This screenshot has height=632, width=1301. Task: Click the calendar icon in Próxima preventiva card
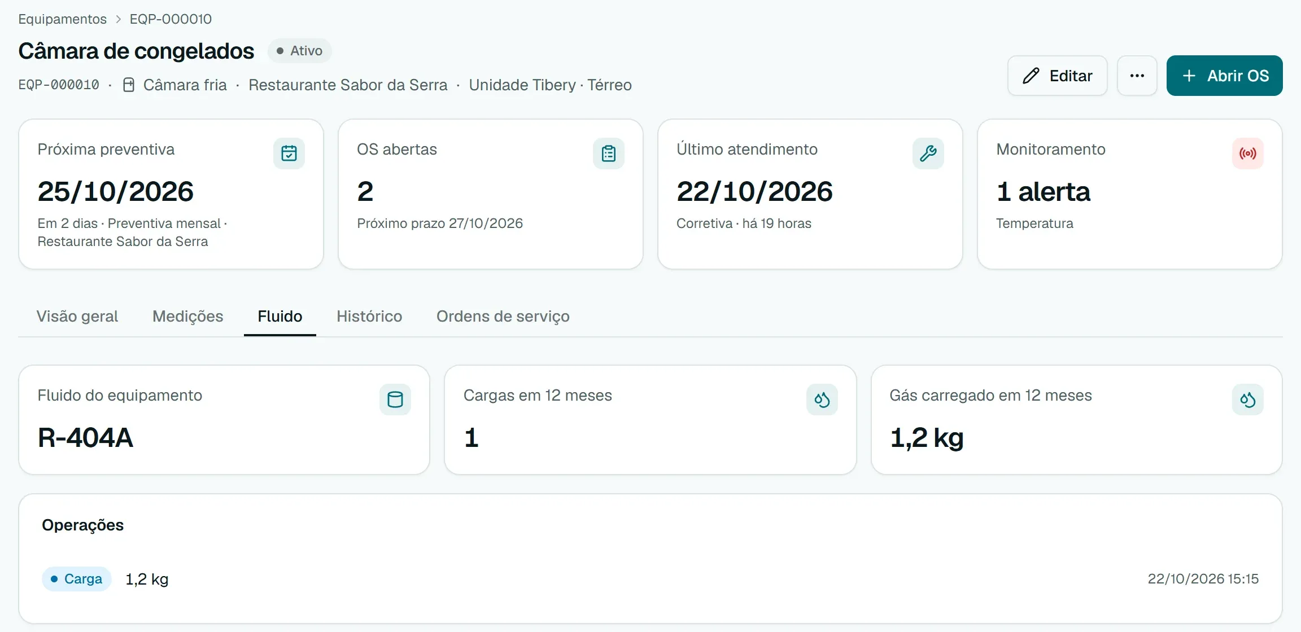point(289,153)
